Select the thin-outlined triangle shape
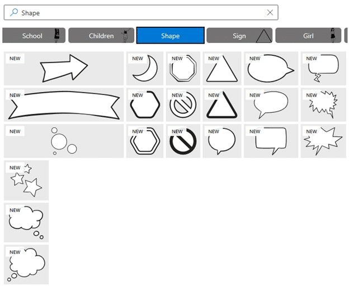This screenshot has width=349, height=292. (x=222, y=69)
